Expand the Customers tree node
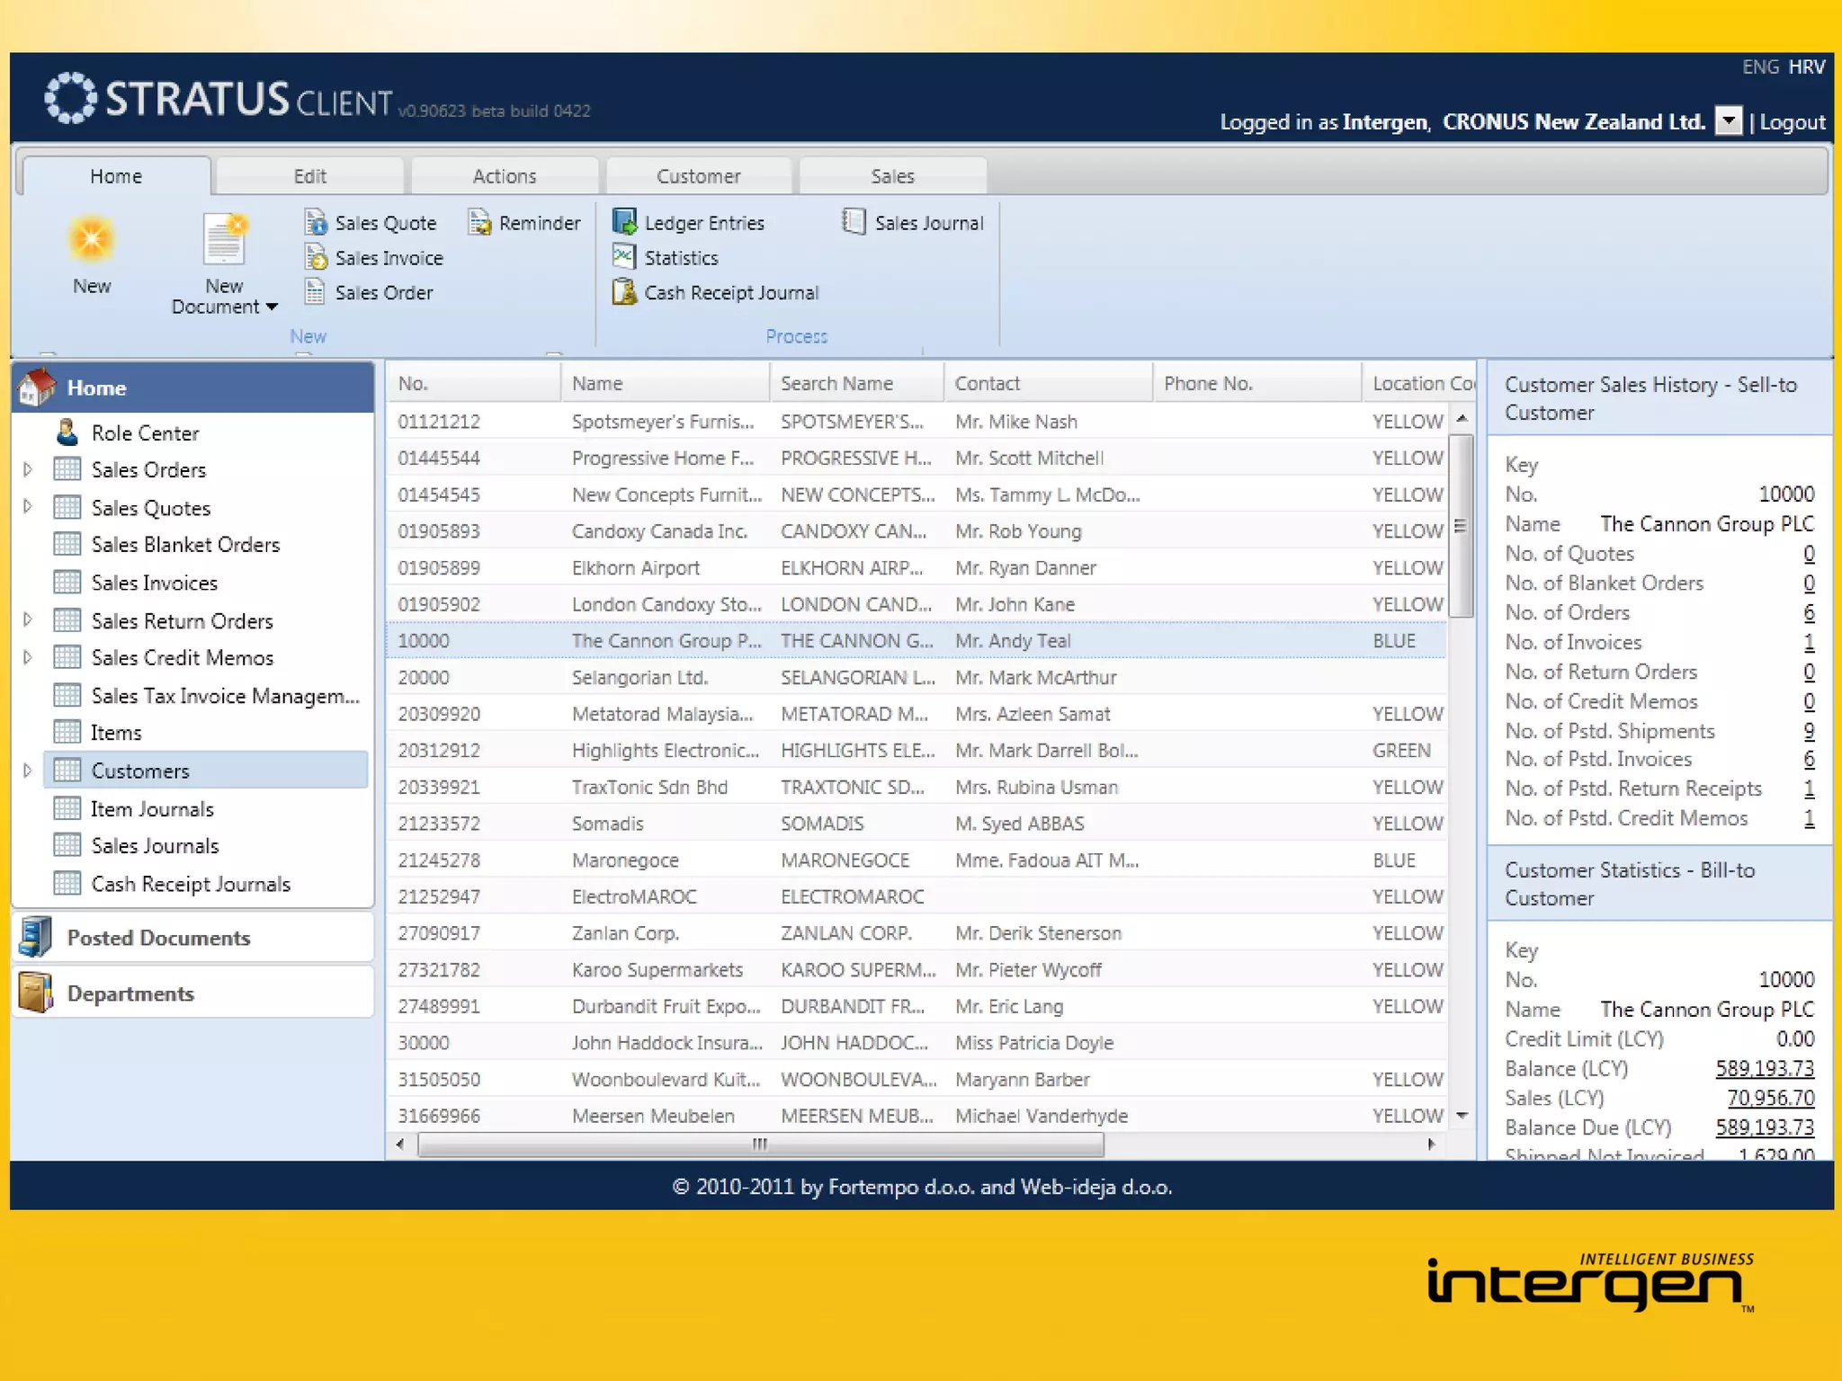1842x1381 pixels. click(x=28, y=771)
